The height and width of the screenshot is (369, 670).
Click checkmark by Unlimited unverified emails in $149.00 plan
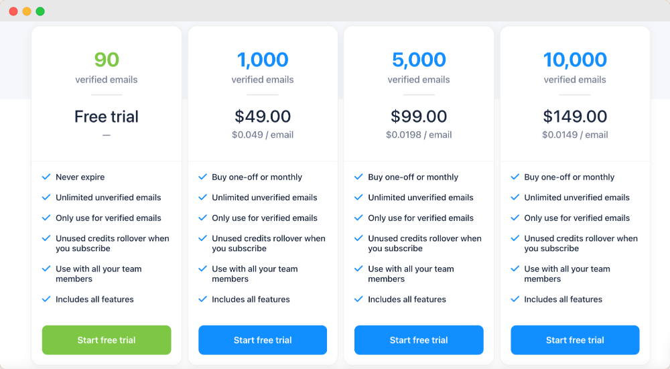point(515,198)
